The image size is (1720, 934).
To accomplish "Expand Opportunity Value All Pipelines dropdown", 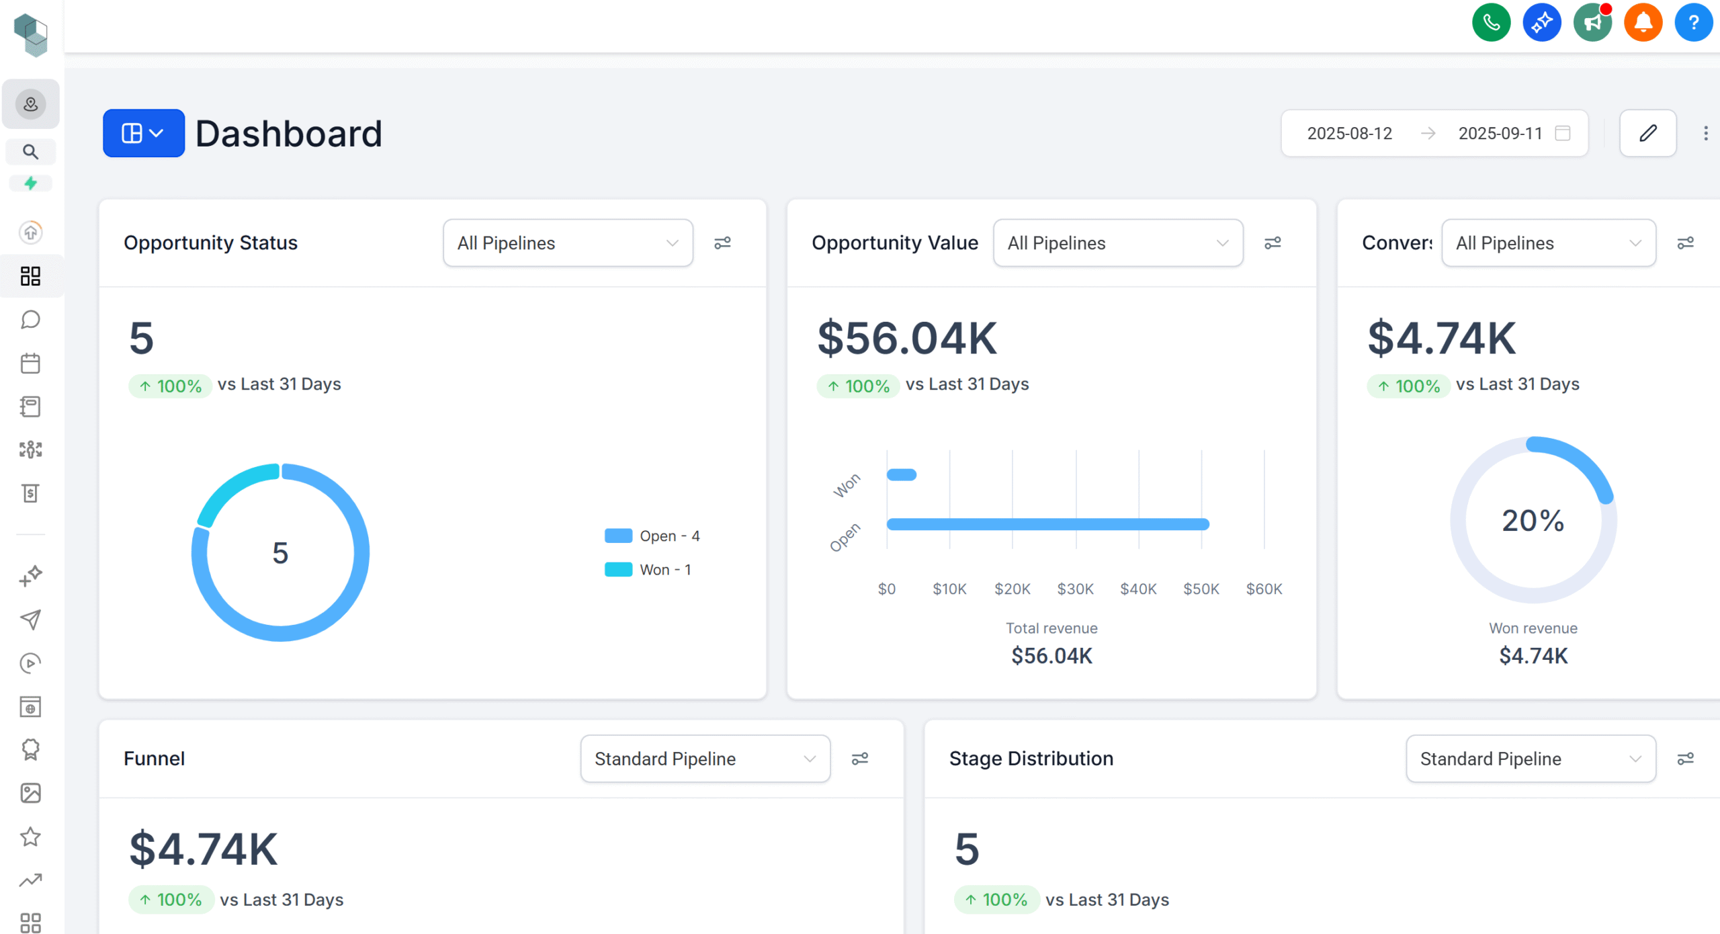I will pos(1118,243).
